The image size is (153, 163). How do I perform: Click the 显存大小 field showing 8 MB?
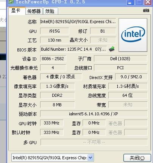[58, 105]
